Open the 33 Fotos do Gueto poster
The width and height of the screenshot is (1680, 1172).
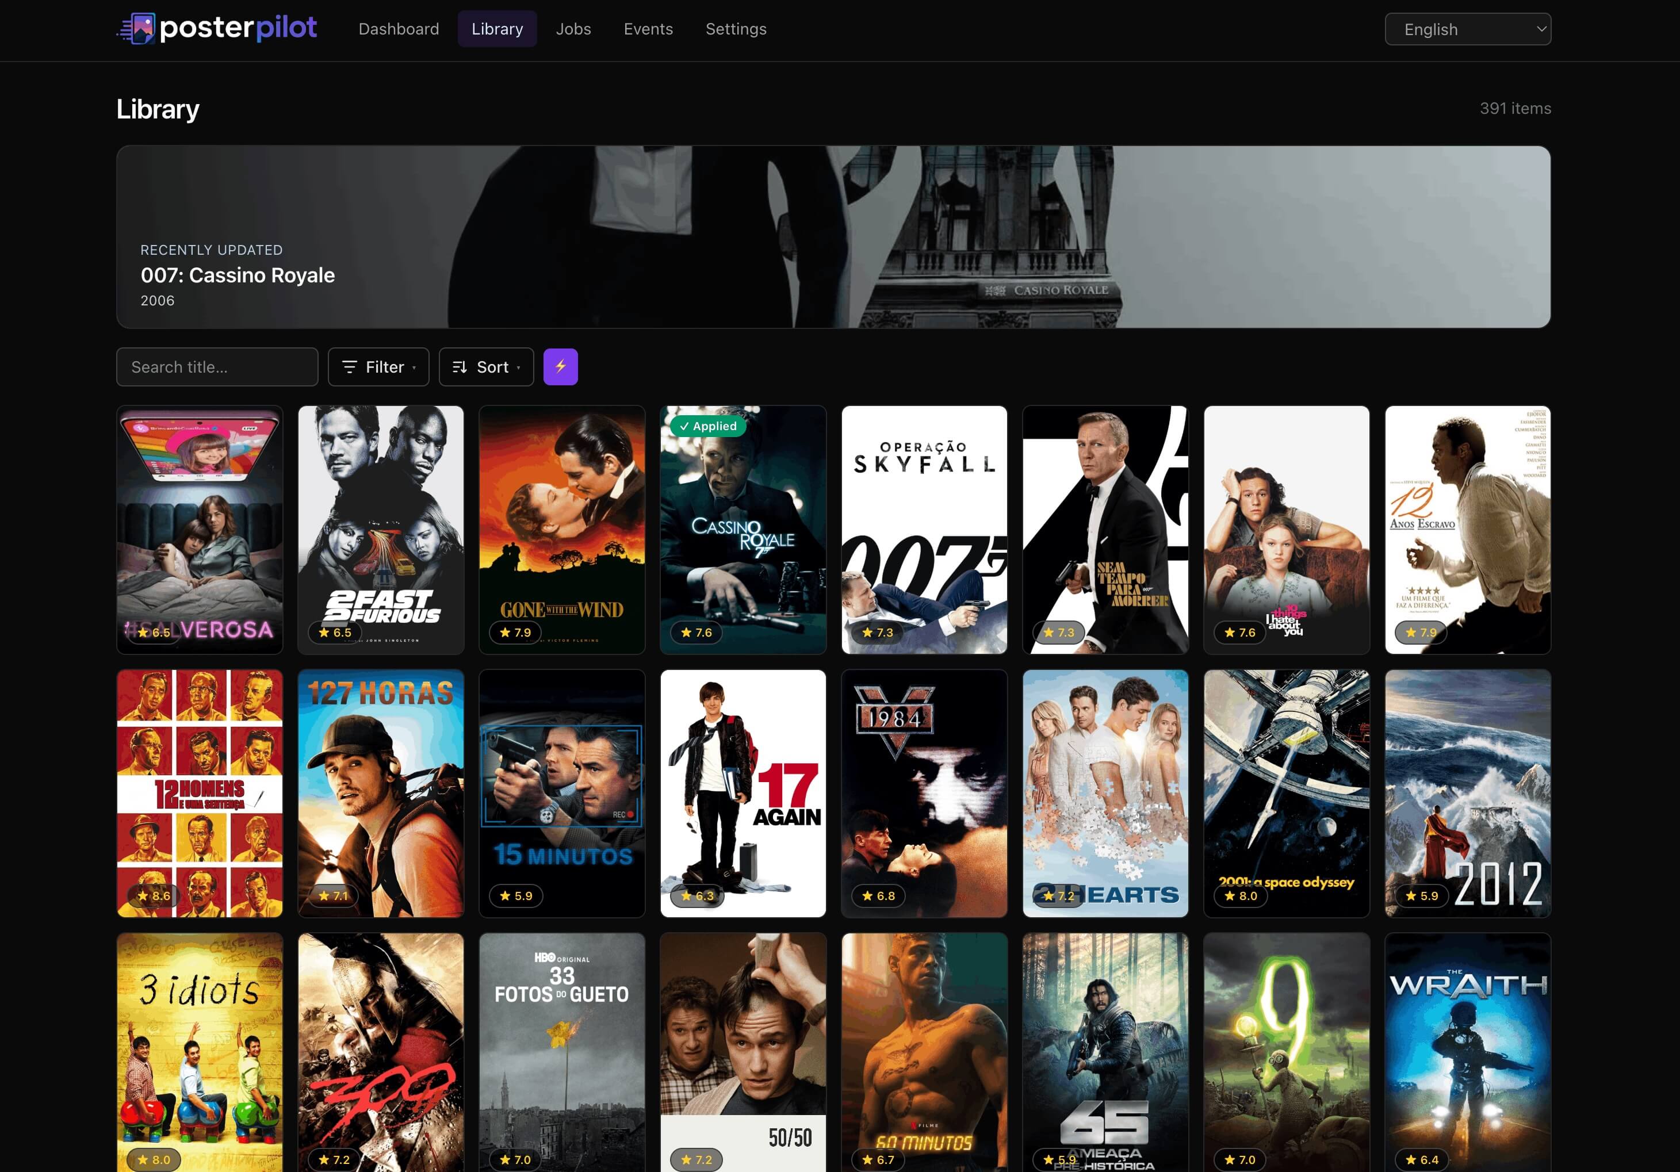click(x=562, y=1053)
